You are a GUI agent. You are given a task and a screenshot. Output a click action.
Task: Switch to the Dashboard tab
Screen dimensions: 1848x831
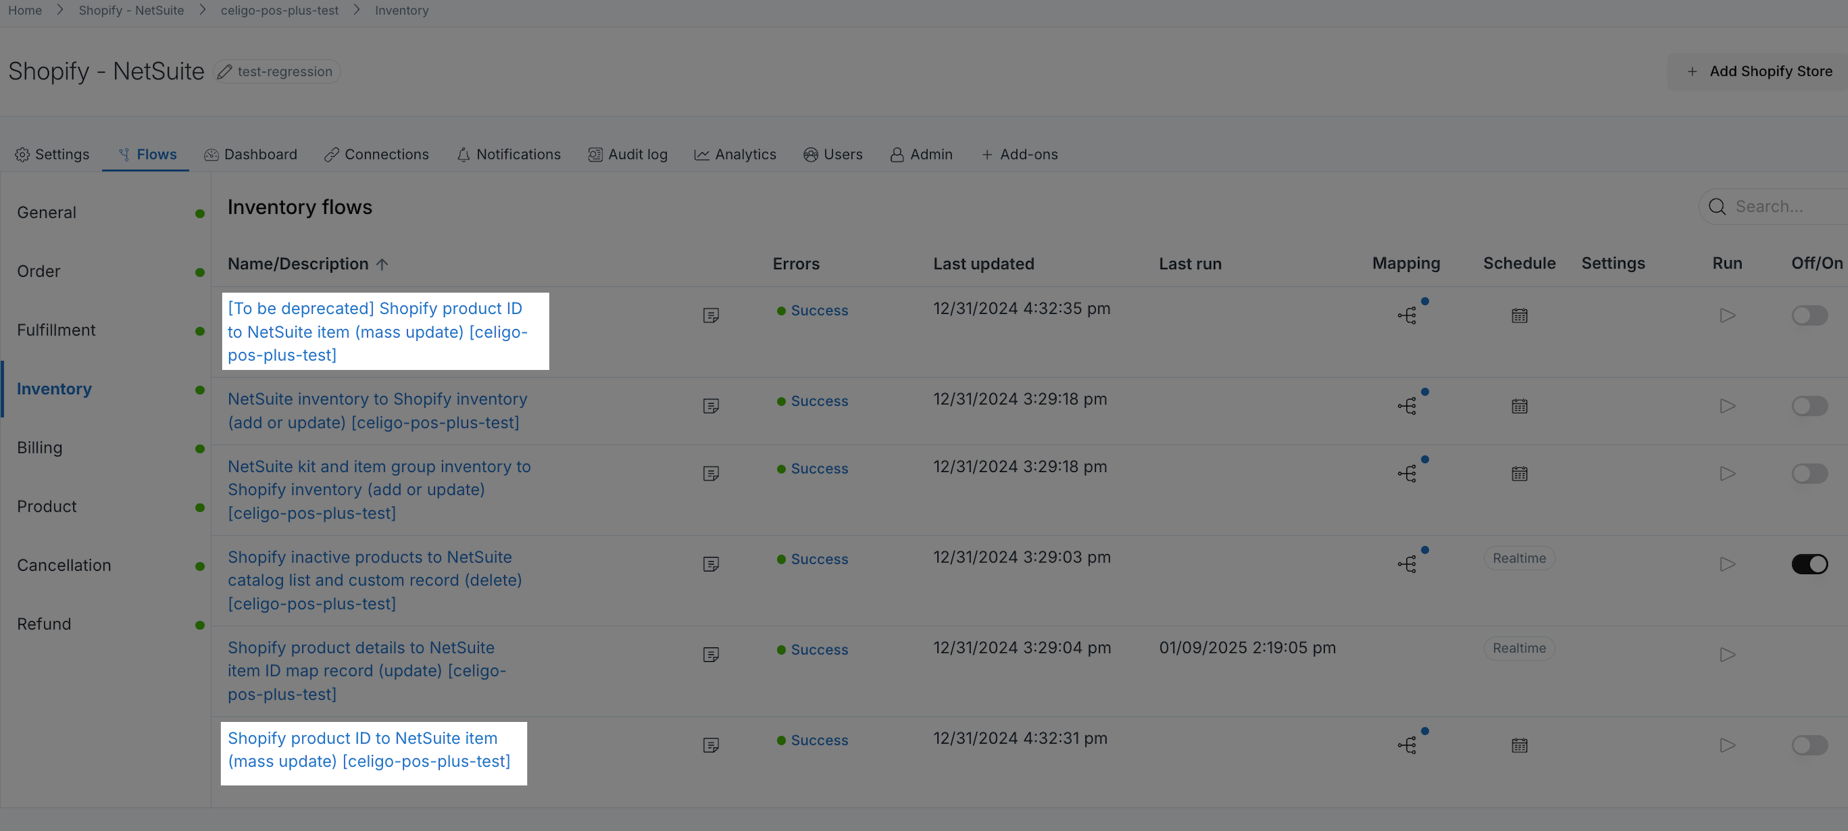(x=250, y=155)
